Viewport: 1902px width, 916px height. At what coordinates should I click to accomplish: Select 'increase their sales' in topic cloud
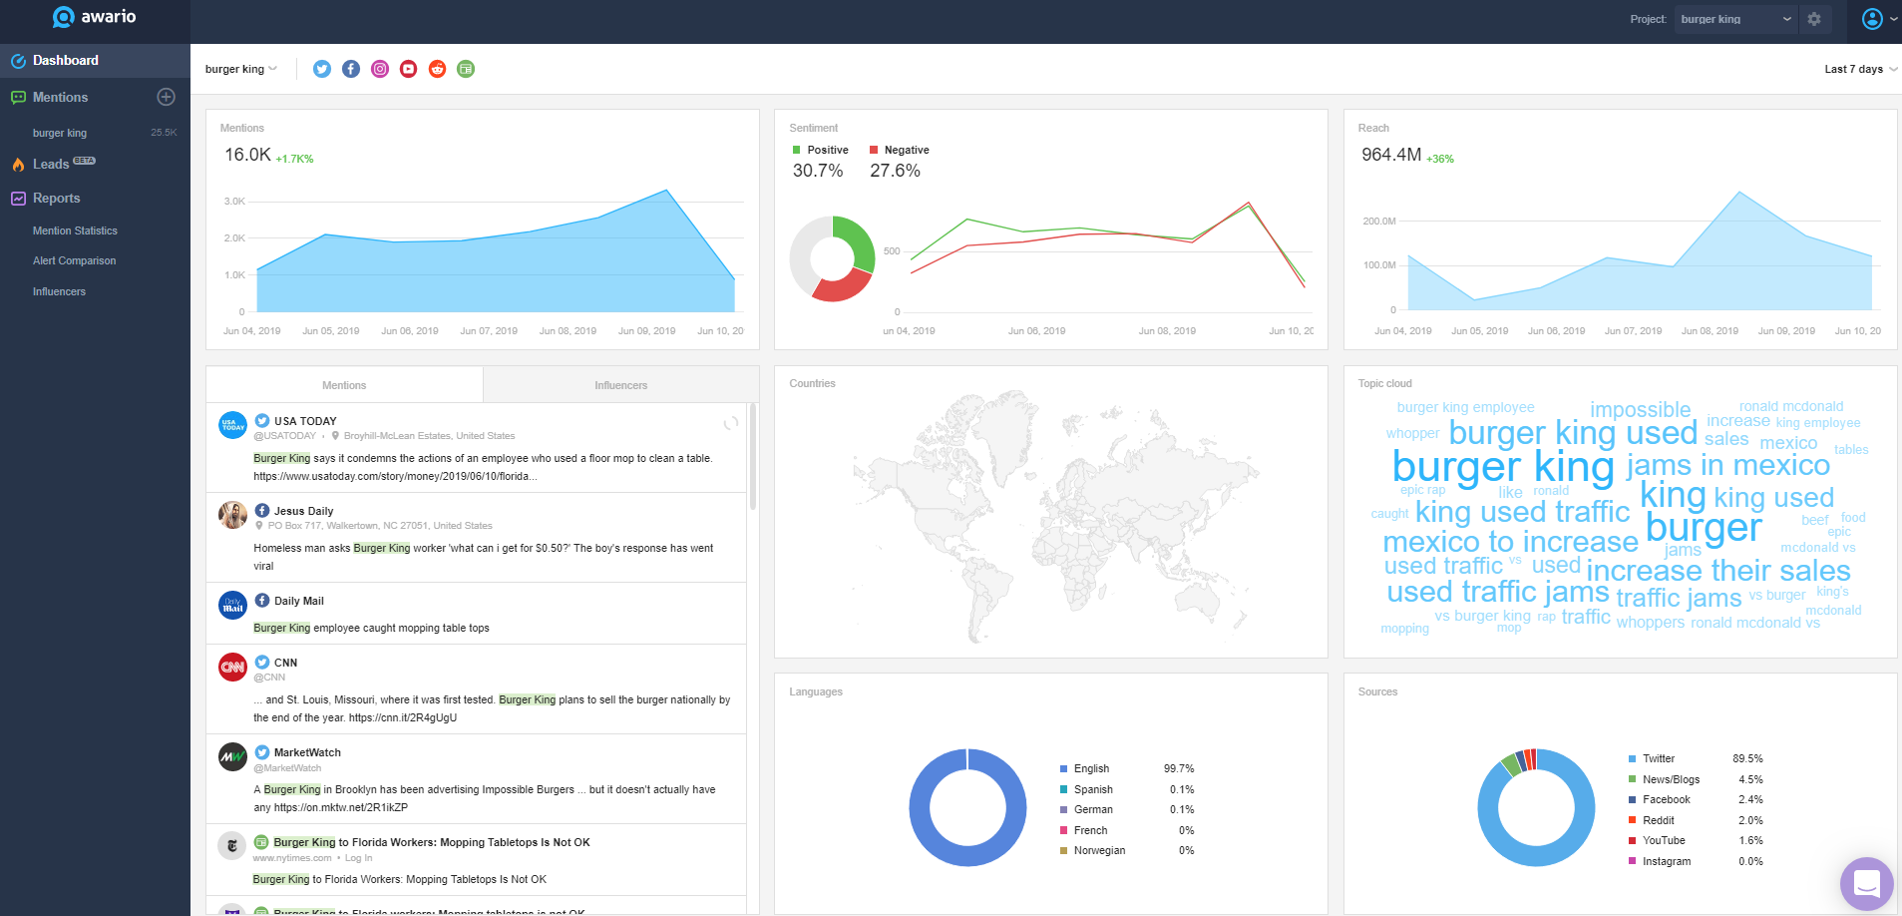[x=1717, y=570]
